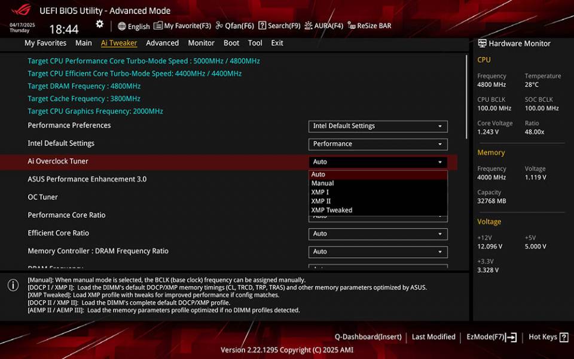Toggle ReSize BAR option

[369, 26]
